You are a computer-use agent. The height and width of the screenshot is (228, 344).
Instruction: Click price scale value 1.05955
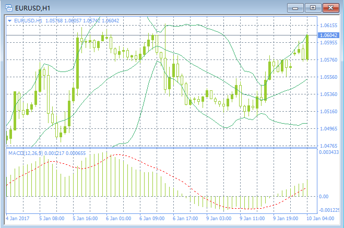click(328, 43)
